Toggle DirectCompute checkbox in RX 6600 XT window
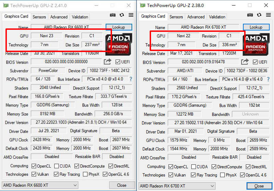This screenshot has width=274, height=191. pos(77,166)
